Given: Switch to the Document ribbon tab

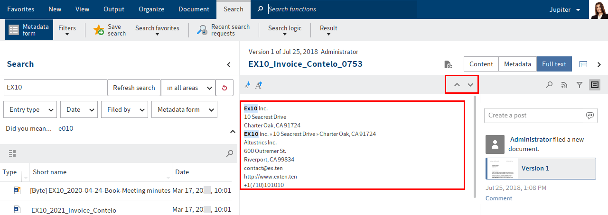Looking at the screenshot, I should (194, 9).
